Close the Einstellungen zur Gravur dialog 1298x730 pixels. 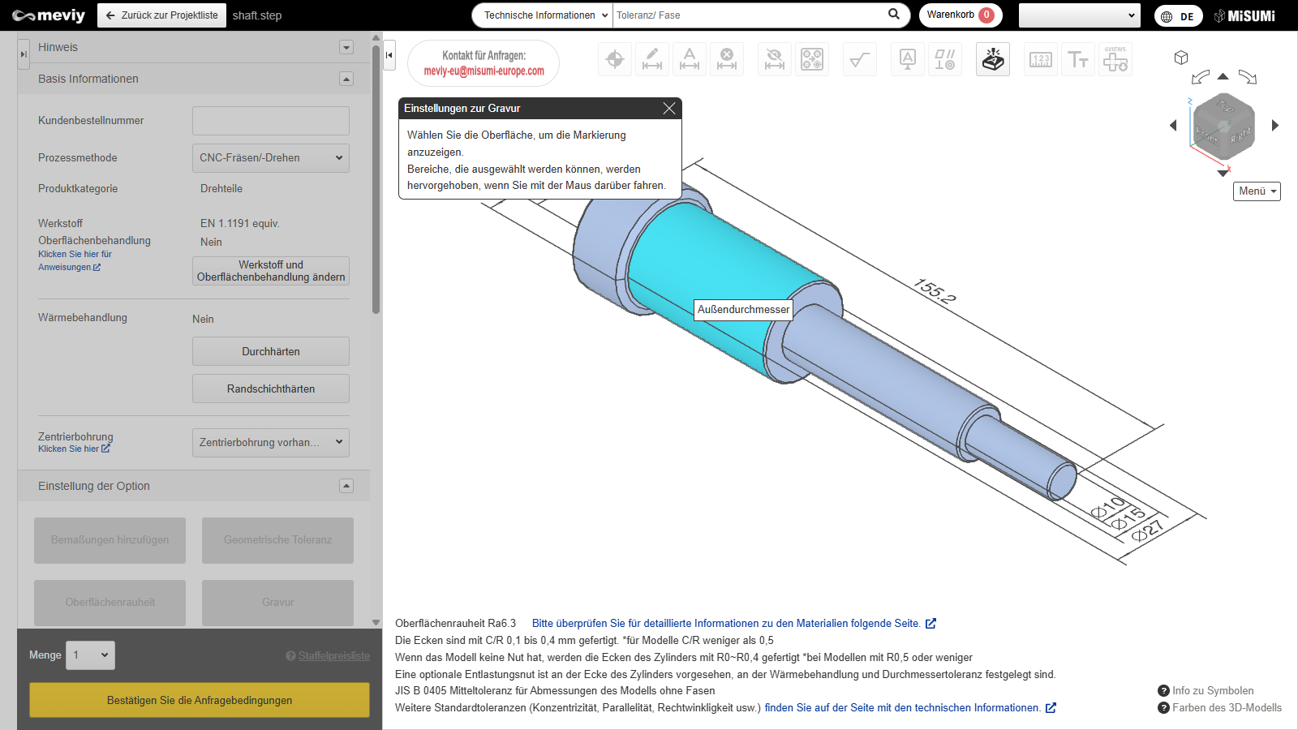pos(669,109)
